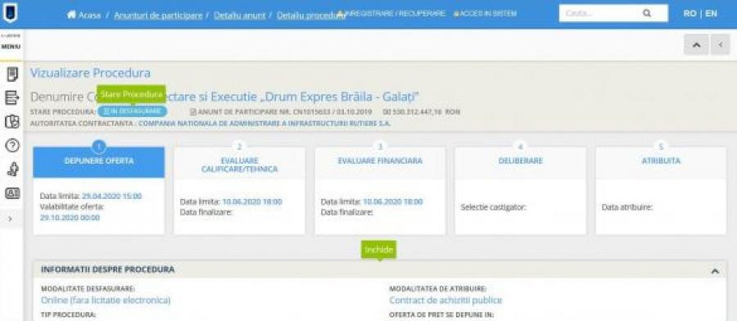This screenshot has height=321, width=737.
Task: Click Compania Nationala de Administrare contracting authority
Action: click(265, 124)
